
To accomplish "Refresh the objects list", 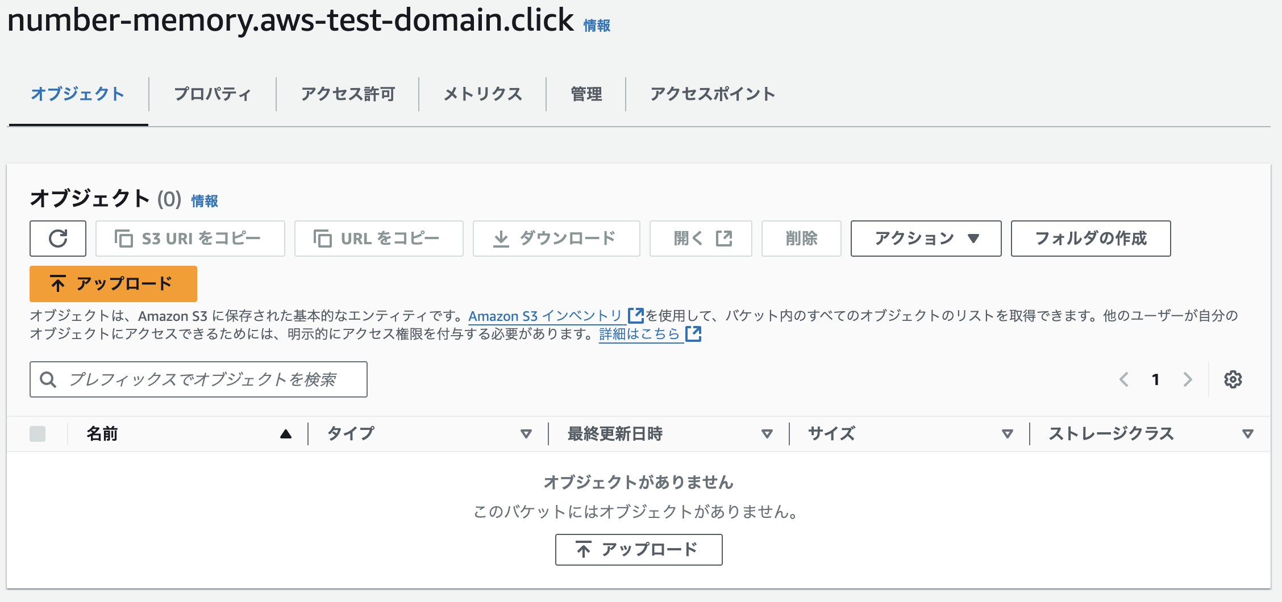I will point(58,239).
